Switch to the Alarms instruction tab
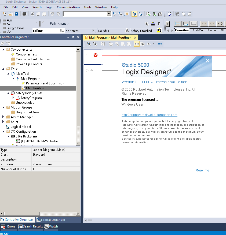Image resolution: width=226 pixels, height=235 pixels. click(212, 31)
